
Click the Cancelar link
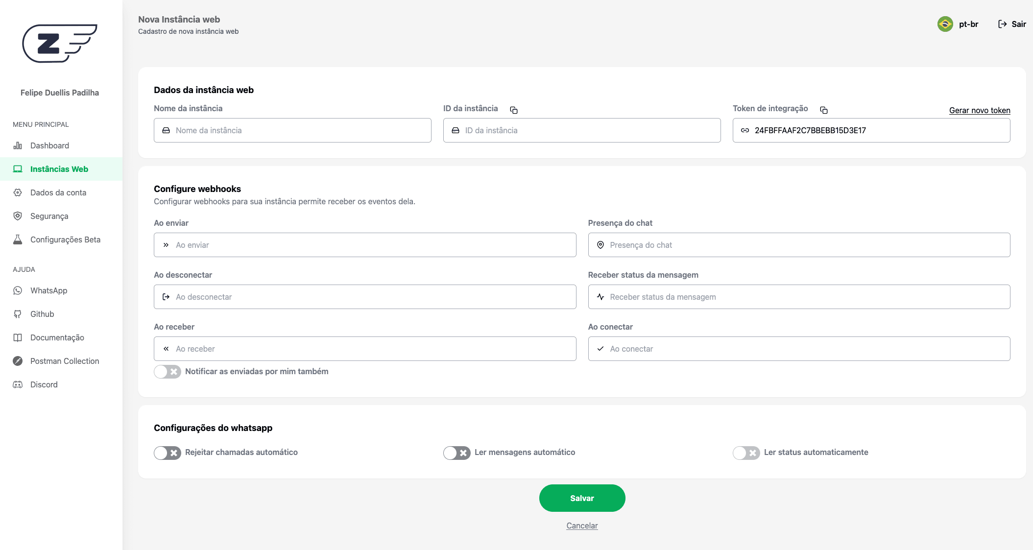582,526
